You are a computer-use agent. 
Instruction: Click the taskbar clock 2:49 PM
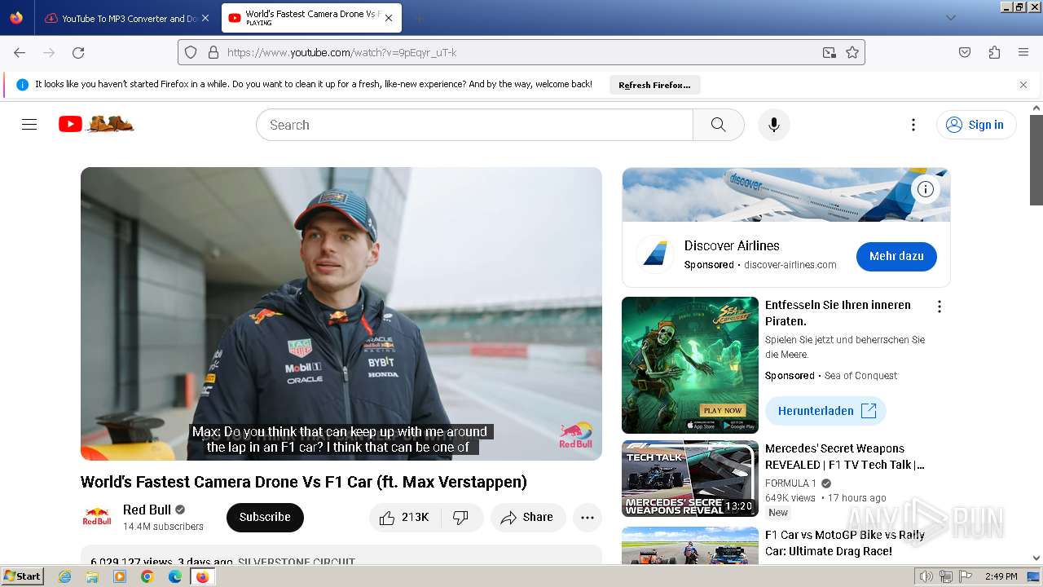tap(1001, 576)
